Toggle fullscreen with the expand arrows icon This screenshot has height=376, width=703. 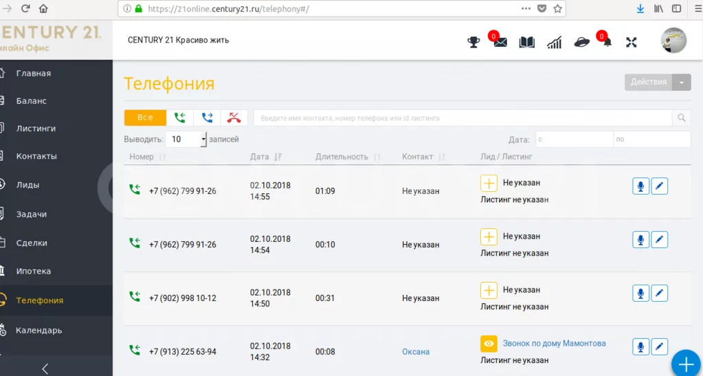click(632, 43)
